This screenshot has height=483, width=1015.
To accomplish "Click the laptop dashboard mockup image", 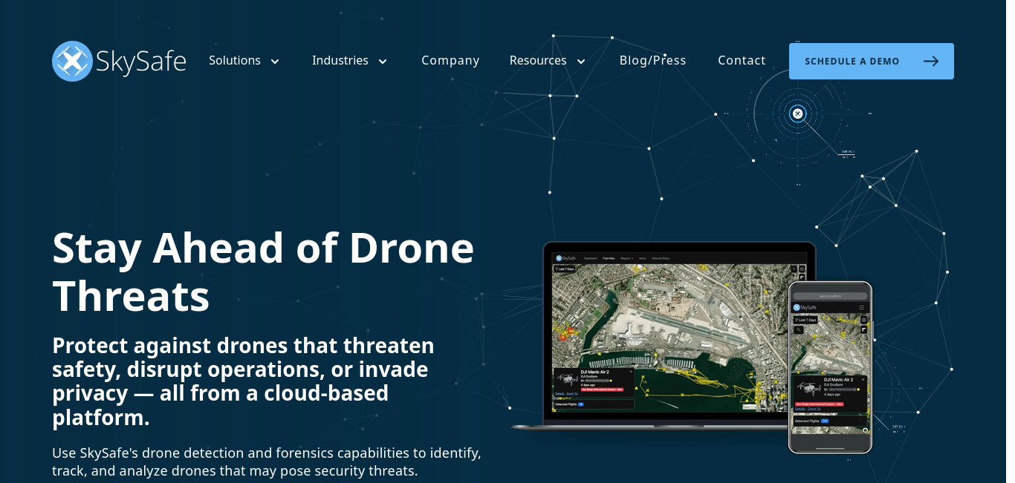I will click(x=665, y=335).
